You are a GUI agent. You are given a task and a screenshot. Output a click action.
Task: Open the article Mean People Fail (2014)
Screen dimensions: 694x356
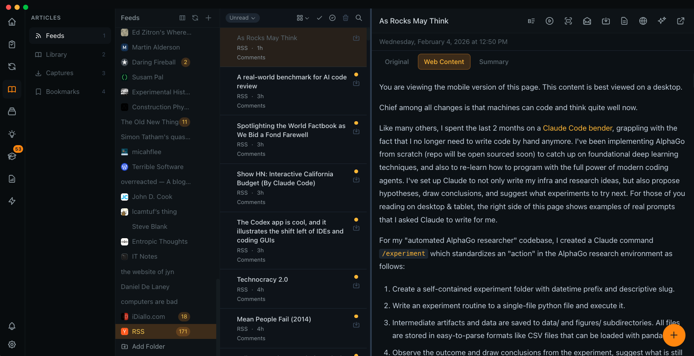293,328
